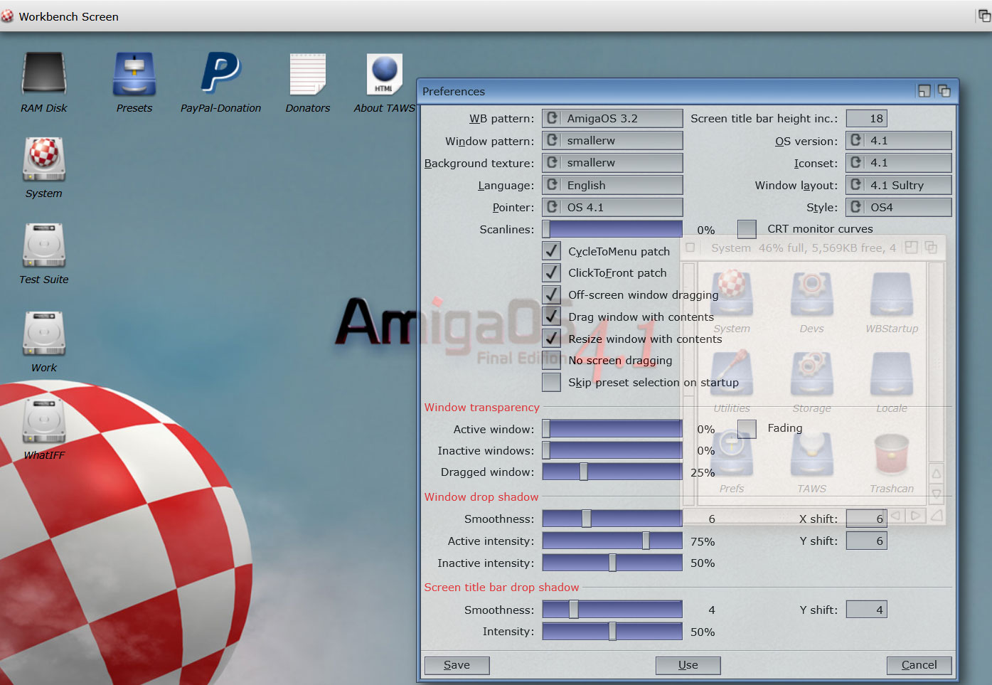Open the Donators icon
Viewport: 992px width, 685px height.
pyautogui.click(x=307, y=73)
